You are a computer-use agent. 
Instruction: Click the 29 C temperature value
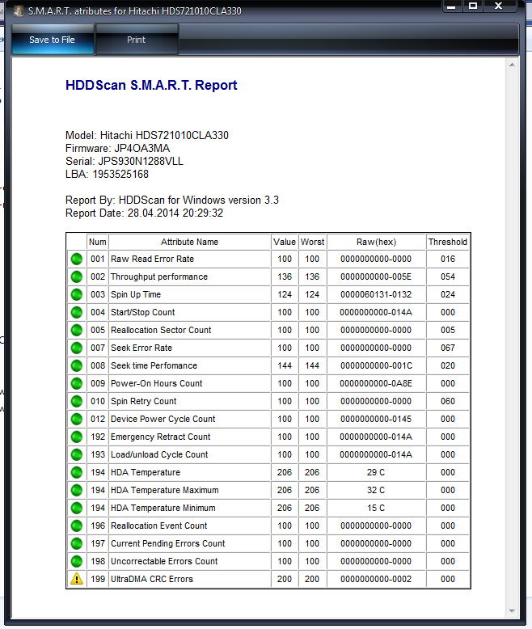[x=376, y=472]
